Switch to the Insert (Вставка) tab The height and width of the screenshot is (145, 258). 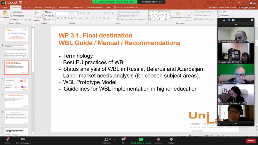[27, 7]
